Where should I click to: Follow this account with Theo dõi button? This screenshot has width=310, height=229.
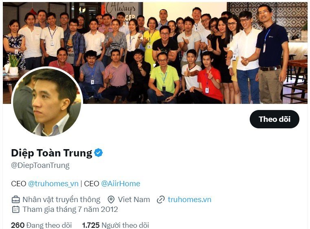pyautogui.click(x=275, y=119)
